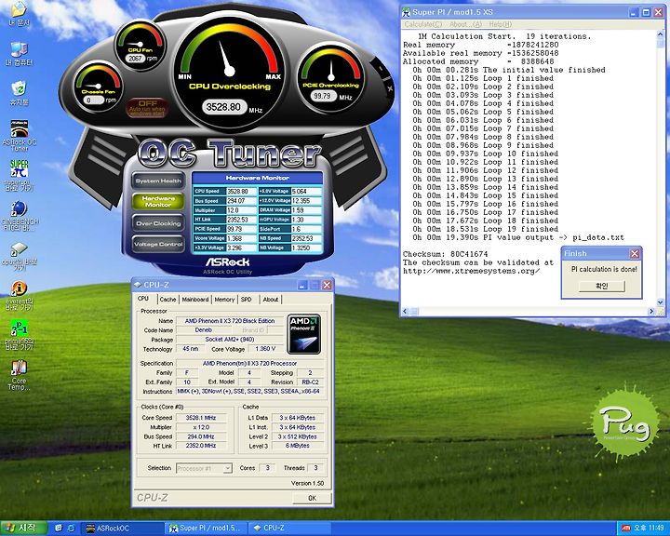The width and height of the screenshot is (670, 536).
Task: Close the OC Tuner window
Action: [x=390, y=88]
